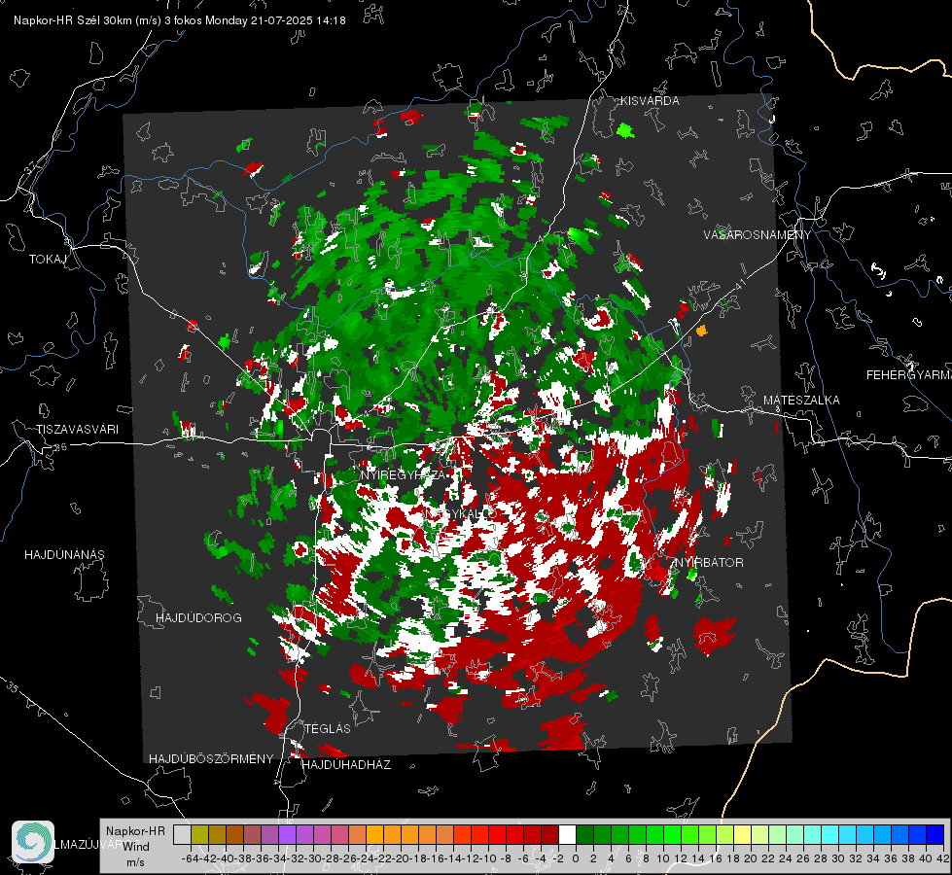Pick the olive swatch between -64 and -42

(199, 835)
